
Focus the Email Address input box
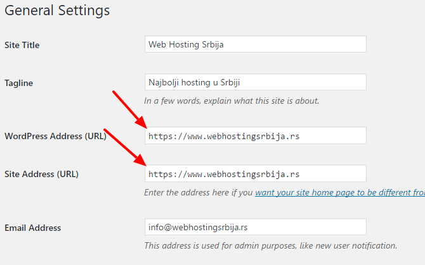tap(256, 226)
